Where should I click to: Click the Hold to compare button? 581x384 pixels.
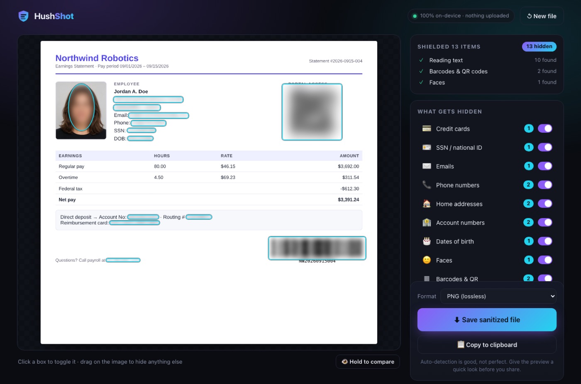click(368, 362)
